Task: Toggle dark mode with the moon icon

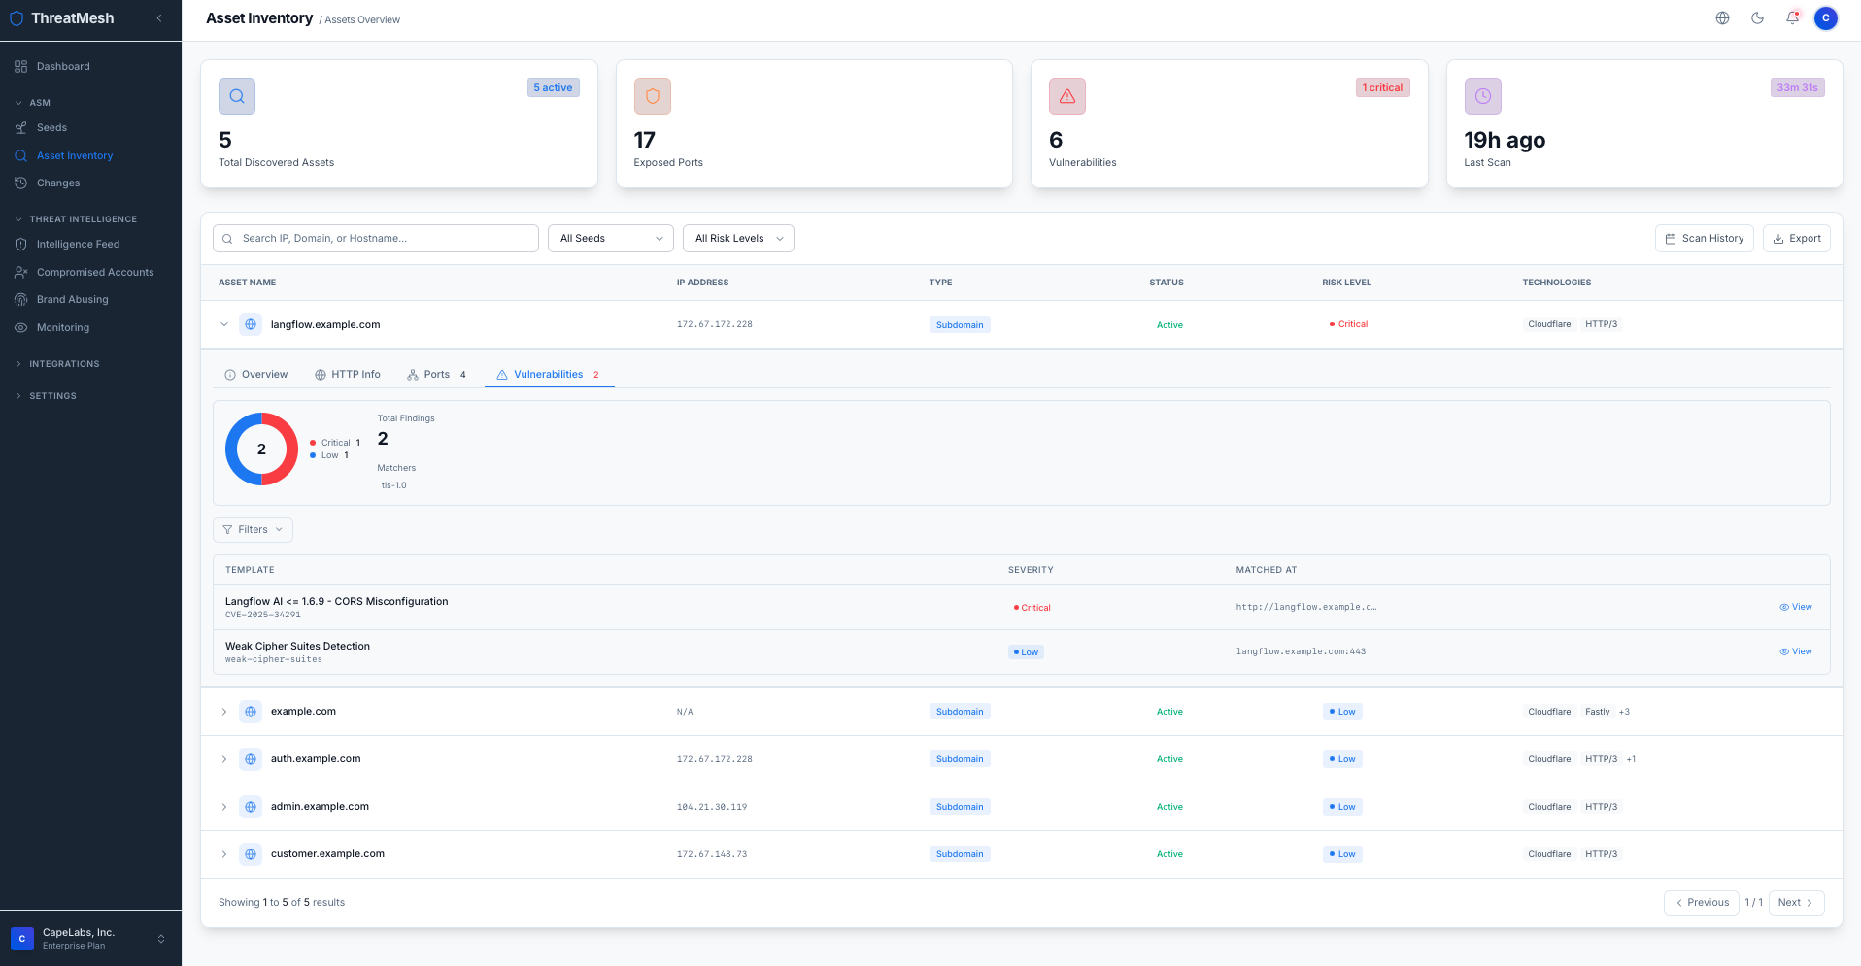Action: pos(1757,17)
